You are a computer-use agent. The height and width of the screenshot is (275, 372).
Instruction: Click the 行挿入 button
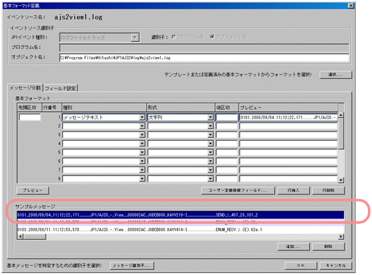pyautogui.click(x=293, y=190)
